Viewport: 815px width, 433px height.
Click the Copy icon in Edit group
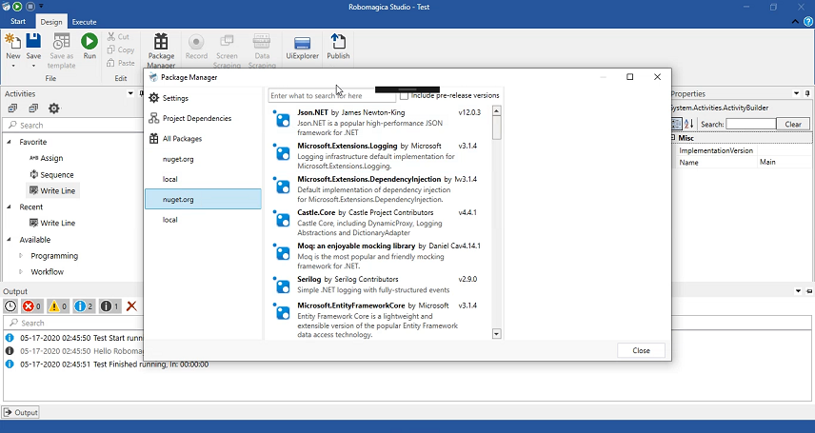click(x=110, y=49)
